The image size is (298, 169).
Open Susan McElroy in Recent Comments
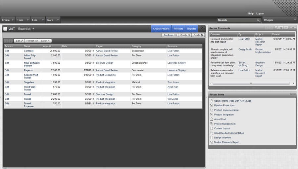point(243,64)
